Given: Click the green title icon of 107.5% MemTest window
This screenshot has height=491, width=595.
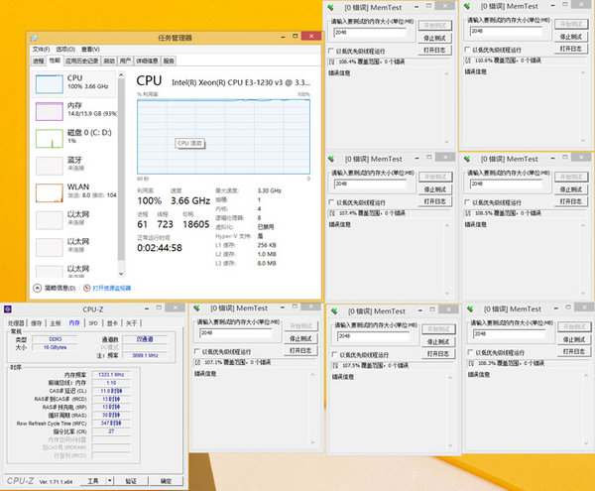Looking at the screenshot, I should coord(334,311).
